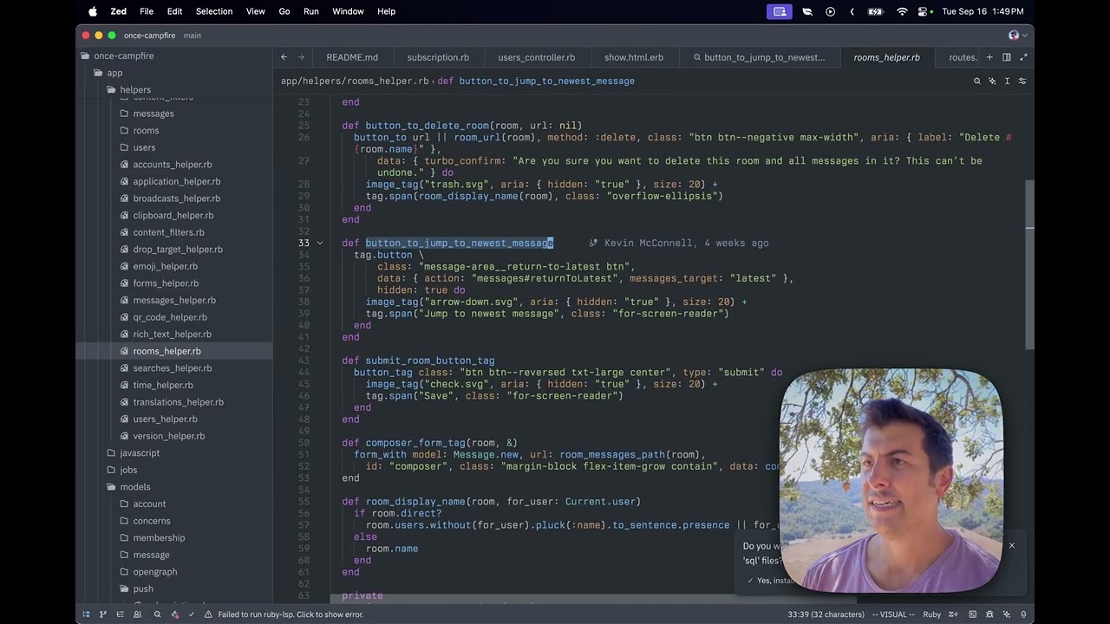Open notifications bell in status bar
Image resolution: width=1110 pixels, height=624 pixels.
(1023, 614)
